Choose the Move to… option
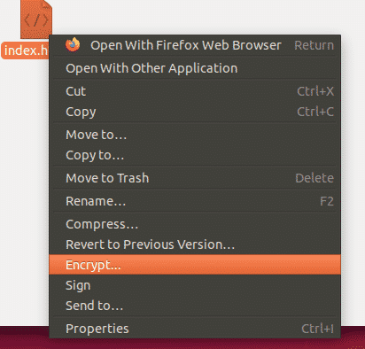This screenshot has height=349, width=365. point(195,135)
